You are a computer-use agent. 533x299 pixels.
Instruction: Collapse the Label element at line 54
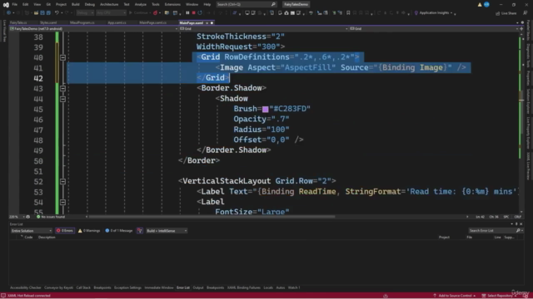62,202
